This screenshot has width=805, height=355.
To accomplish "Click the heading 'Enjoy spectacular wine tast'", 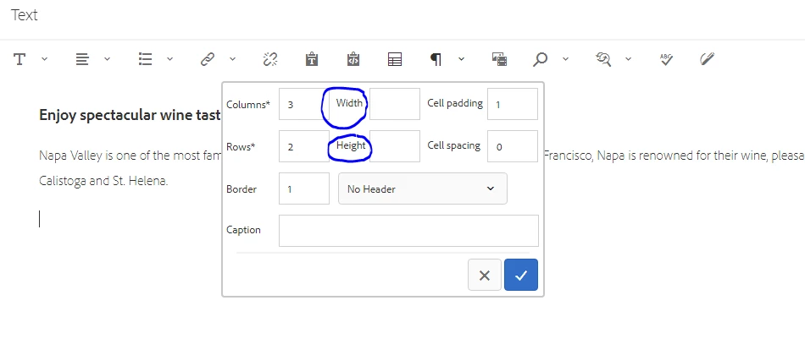I will [x=130, y=115].
